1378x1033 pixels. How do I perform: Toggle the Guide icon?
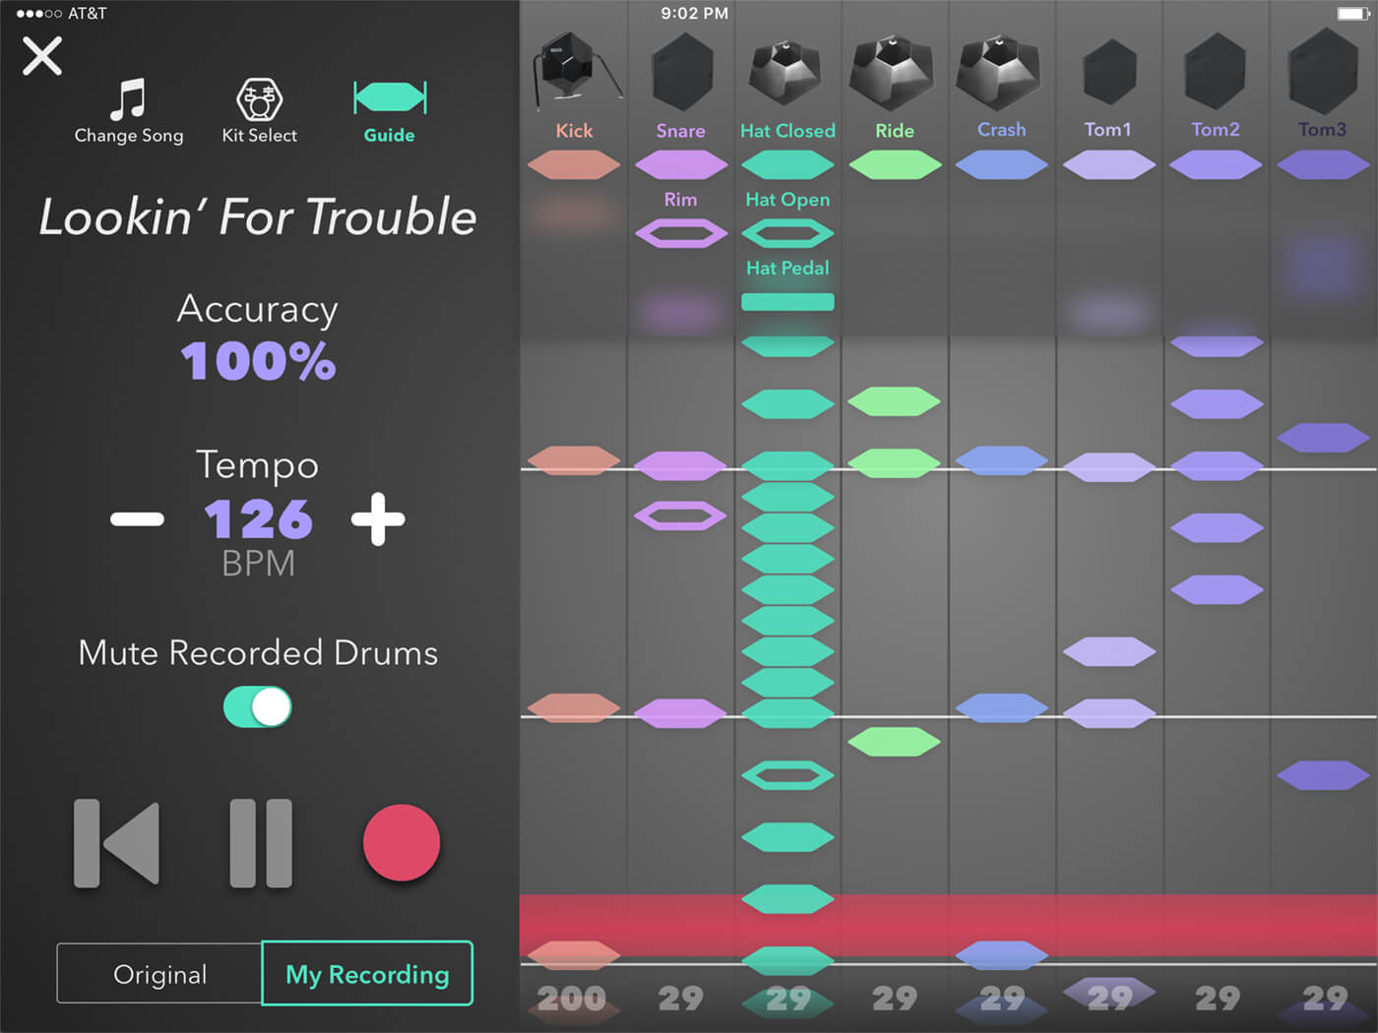[390, 97]
